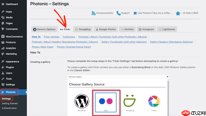Open Gallery Thumbnails (with other Galleries) link

(124, 42)
